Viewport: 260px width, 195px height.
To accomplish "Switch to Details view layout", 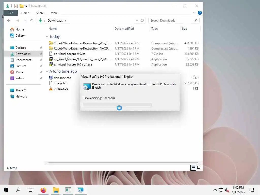I will [x=193, y=168].
